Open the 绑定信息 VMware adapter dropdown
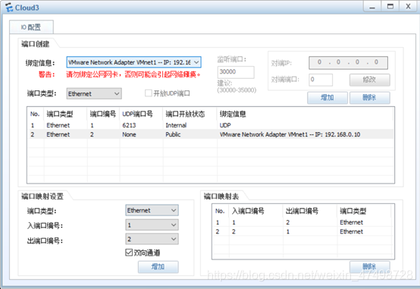420x289 pixels. click(x=133, y=62)
